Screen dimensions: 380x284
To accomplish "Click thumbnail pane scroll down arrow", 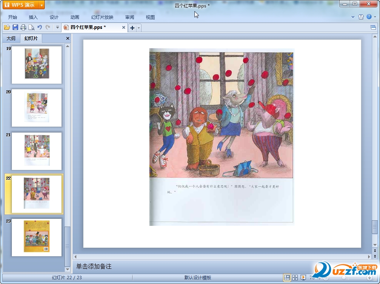I will (68, 269).
